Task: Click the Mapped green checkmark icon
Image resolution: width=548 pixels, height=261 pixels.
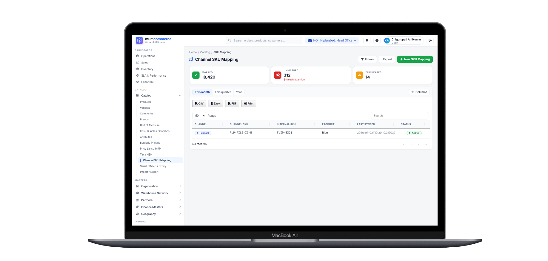Action: pyautogui.click(x=196, y=75)
